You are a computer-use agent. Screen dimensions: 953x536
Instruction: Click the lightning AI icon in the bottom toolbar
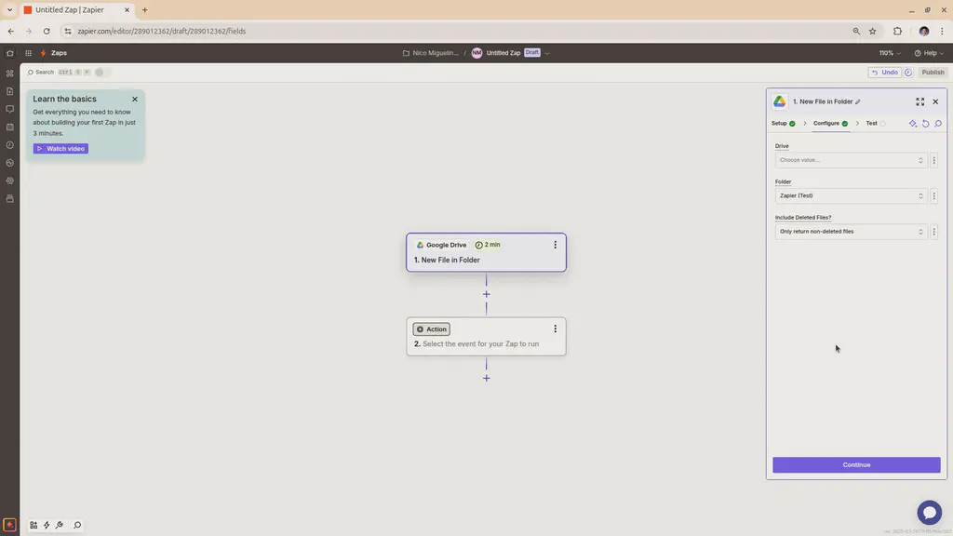(x=46, y=524)
